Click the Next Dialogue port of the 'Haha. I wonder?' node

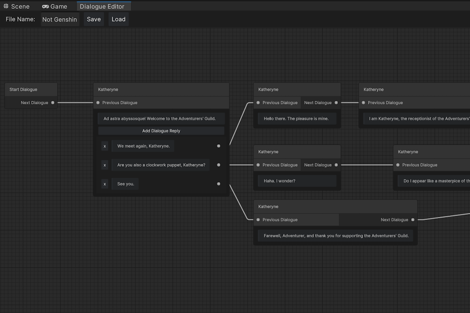[336, 165]
